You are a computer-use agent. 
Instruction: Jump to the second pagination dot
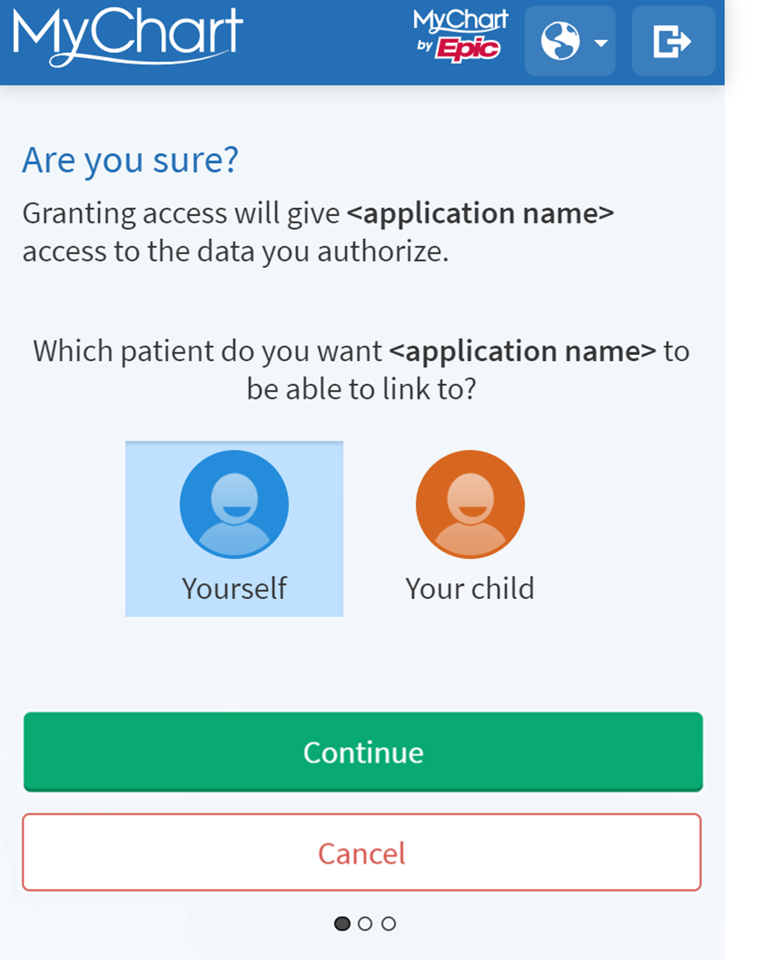tap(365, 923)
